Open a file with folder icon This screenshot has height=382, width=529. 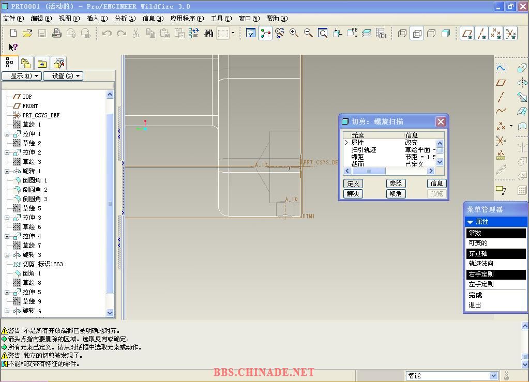point(27,33)
